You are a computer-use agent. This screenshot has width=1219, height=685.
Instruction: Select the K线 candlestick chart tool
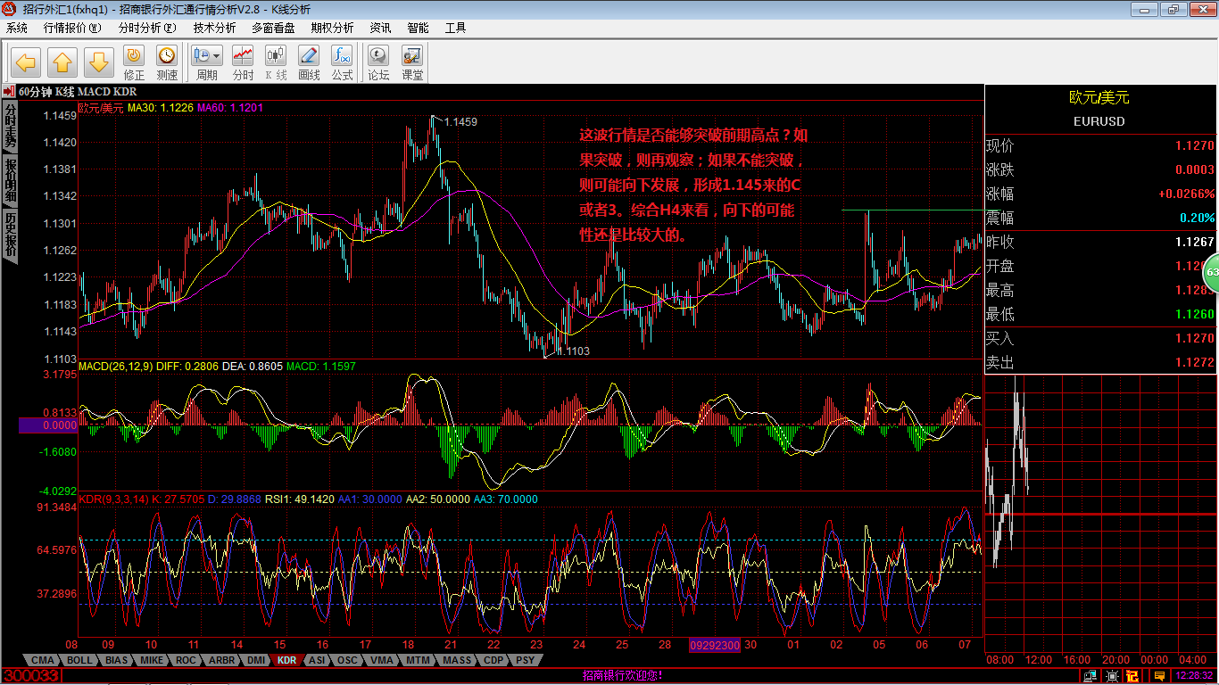click(276, 63)
